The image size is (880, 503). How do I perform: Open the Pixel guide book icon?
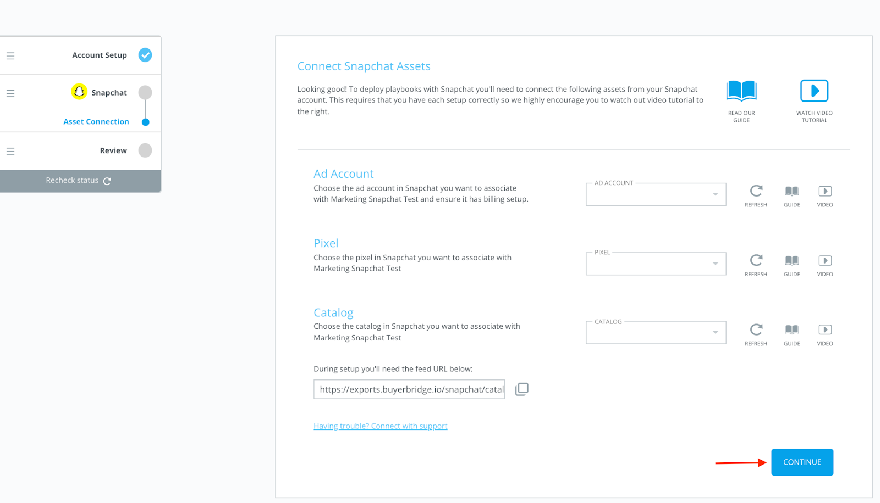[x=791, y=260]
